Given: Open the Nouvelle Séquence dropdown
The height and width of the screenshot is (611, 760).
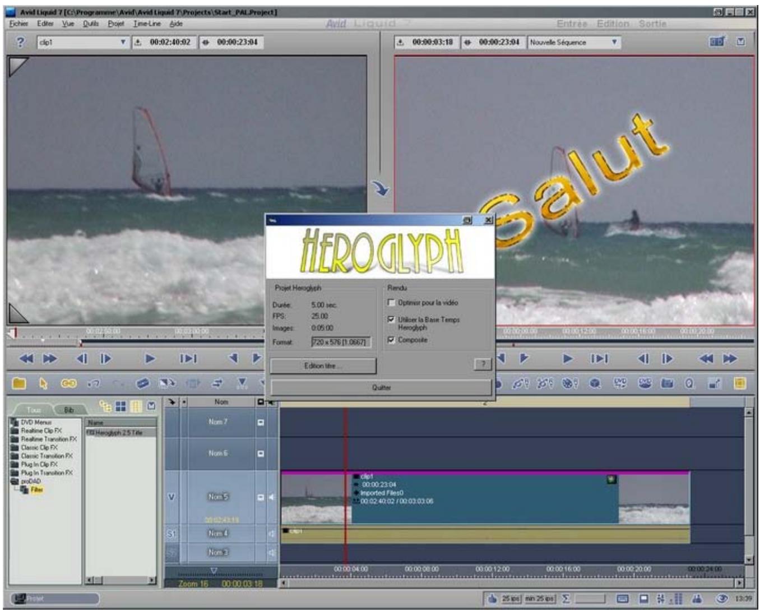Looking at the screenshot, I should tap(614, 42).
